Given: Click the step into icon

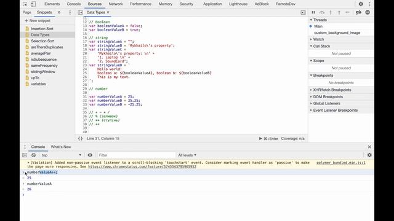Looking at the screenshot, I should pyautogui.click(x=331, y=12).
